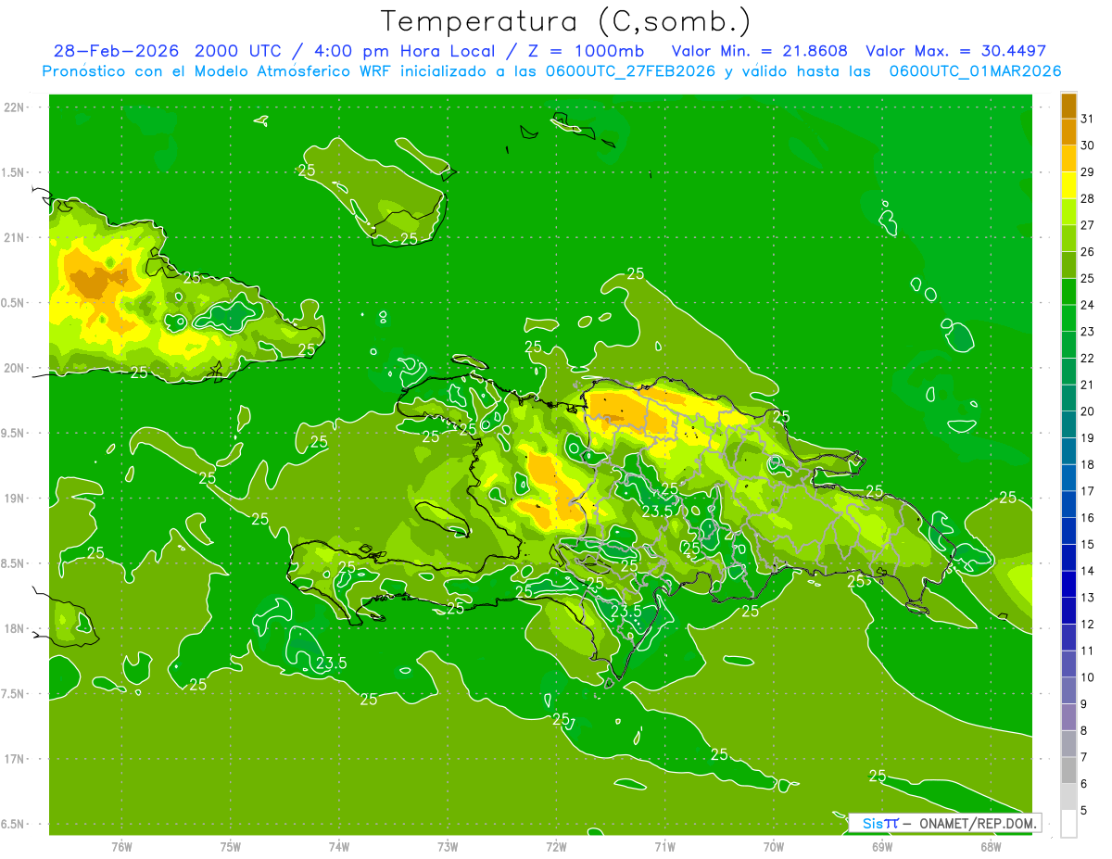This screenshot has width=1112, height=859.
Task: Click the "73W" longitude axis label
Action: [448, 846]
